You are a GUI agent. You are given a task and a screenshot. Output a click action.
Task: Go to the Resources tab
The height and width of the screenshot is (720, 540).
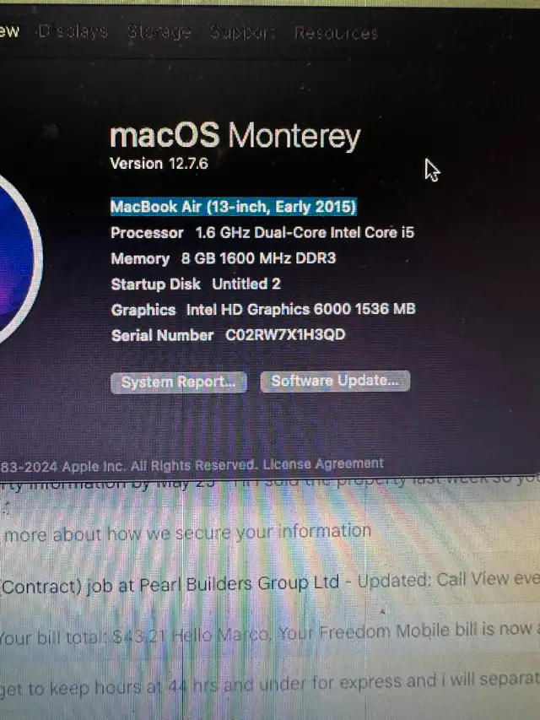point(336,33)
